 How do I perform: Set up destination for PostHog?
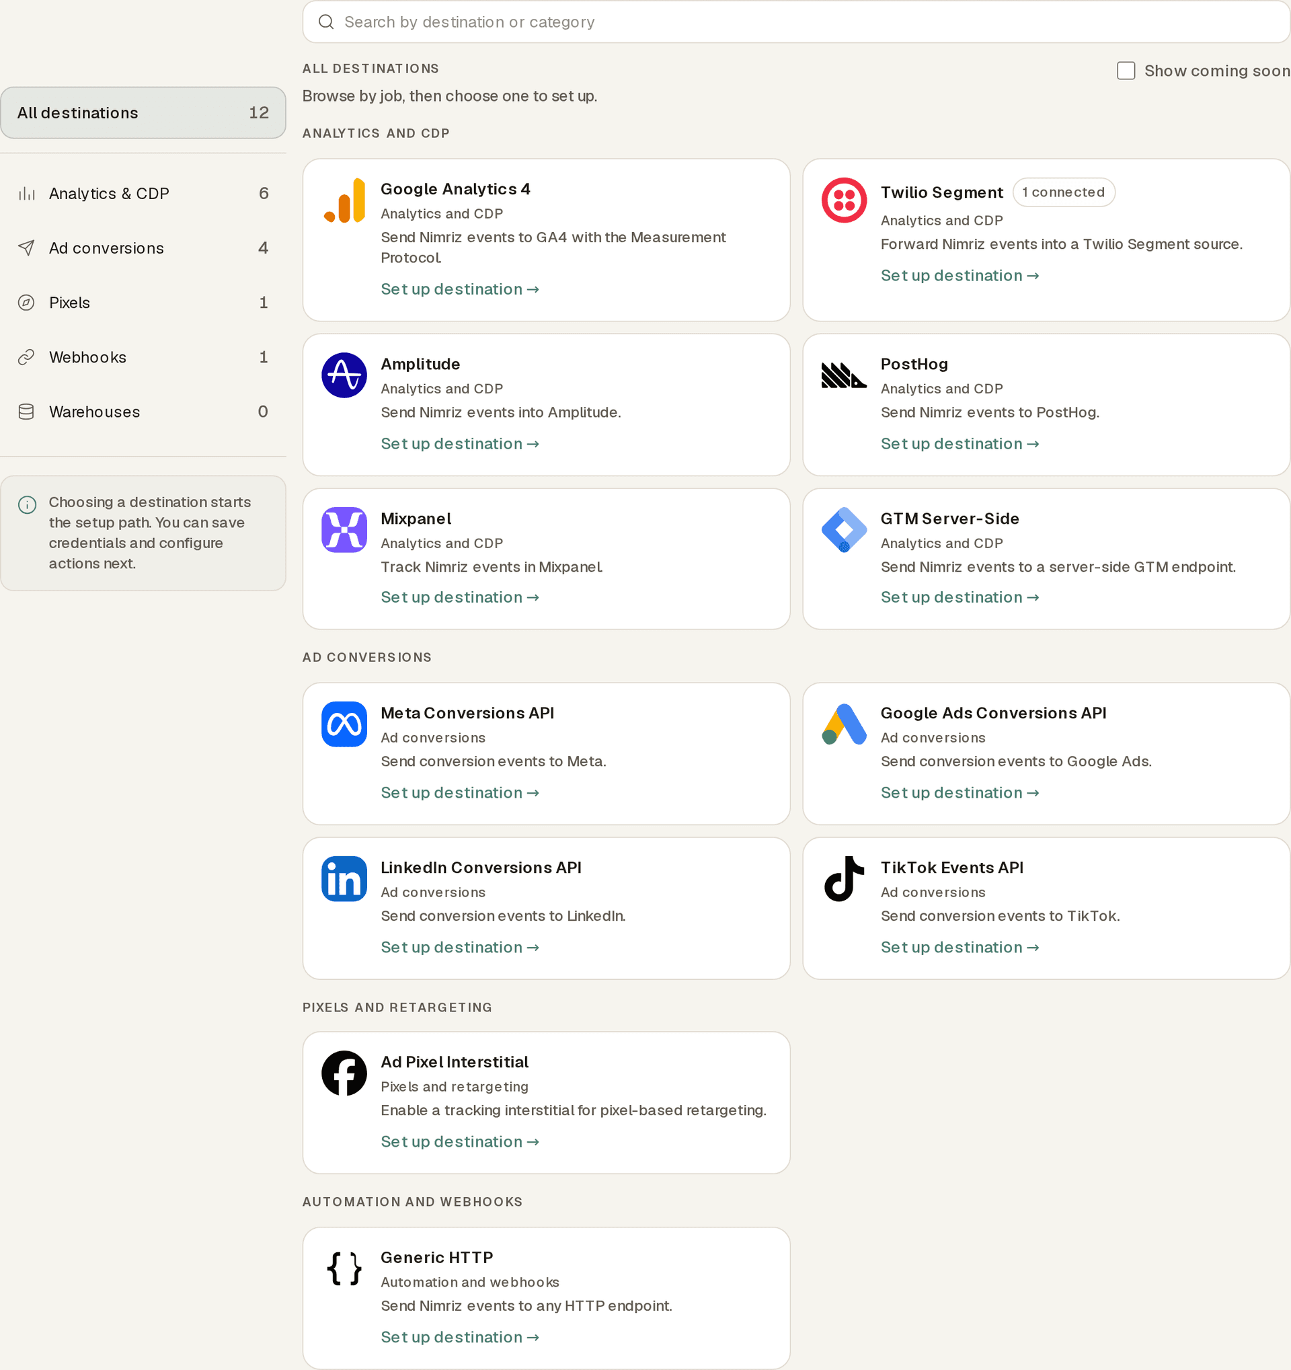[x=960, y=444]
